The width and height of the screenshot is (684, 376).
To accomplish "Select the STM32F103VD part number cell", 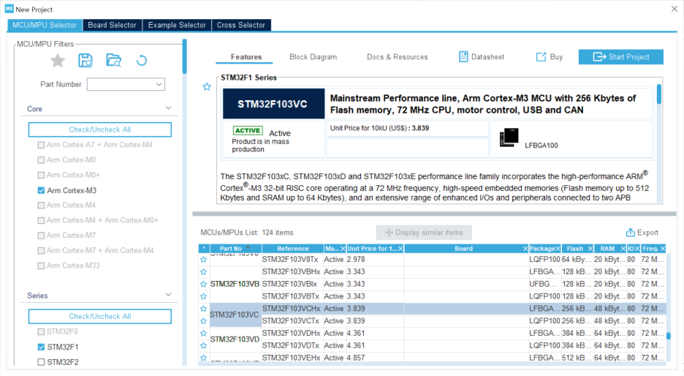I will pyautogui.click(x=235, y=339).
